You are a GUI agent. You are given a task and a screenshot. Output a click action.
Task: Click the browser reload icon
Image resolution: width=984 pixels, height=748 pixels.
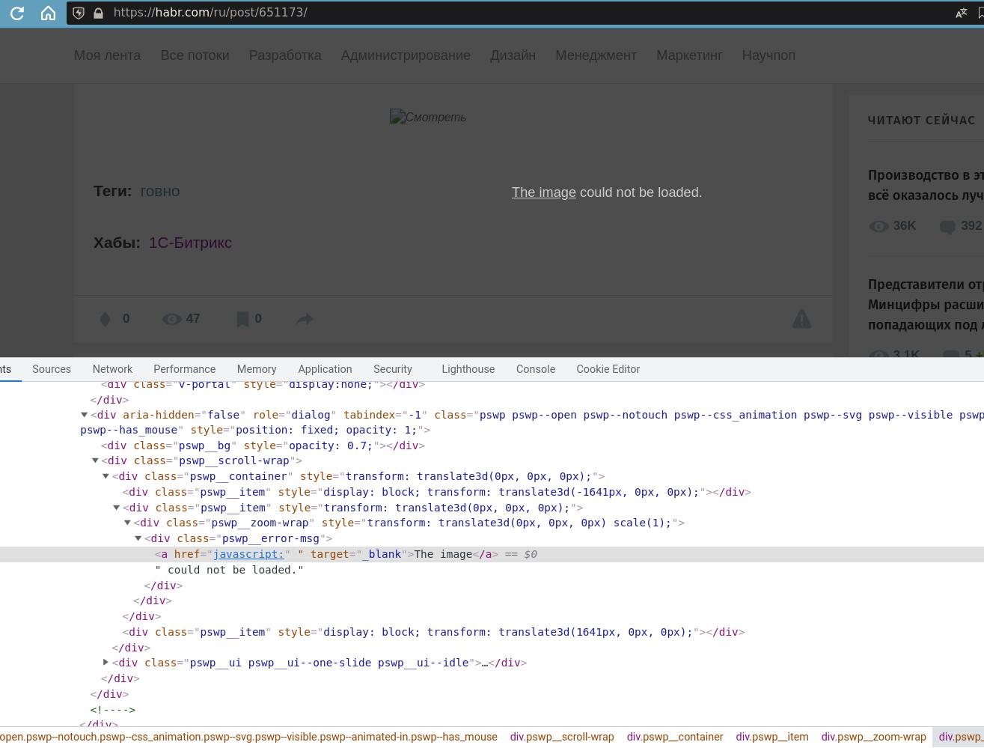pos(17,13)
